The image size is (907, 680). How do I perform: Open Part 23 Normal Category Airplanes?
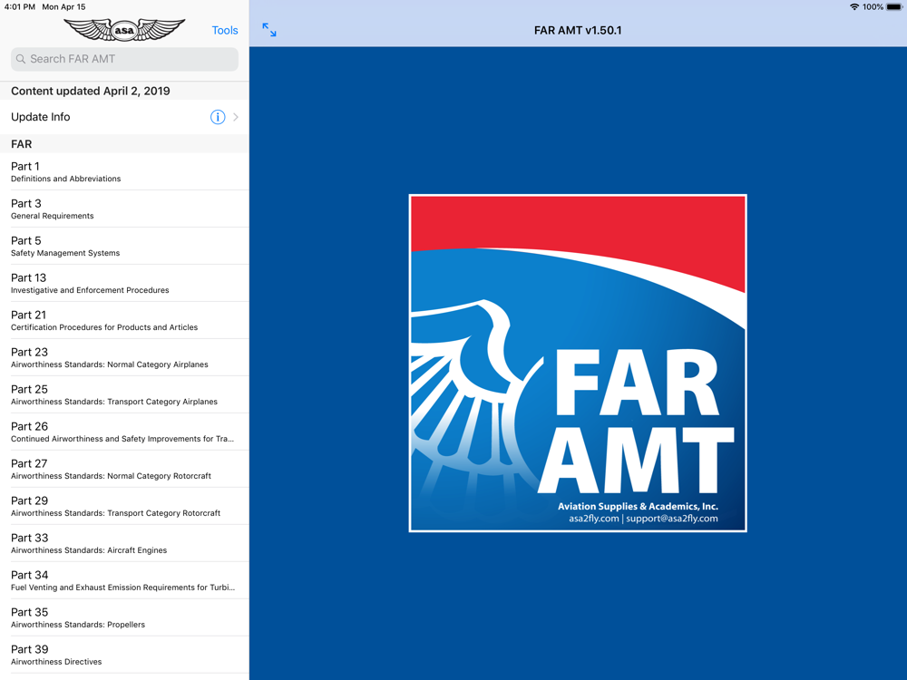click(124, 357)
